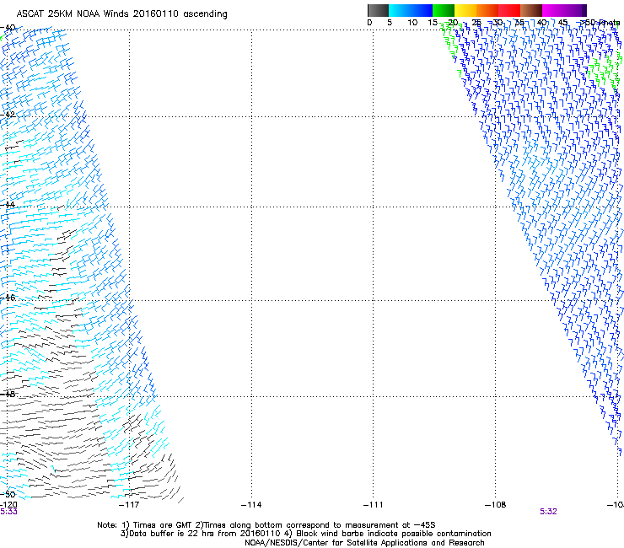Click the '-120' longitude axis label
The width and height of the screenshot is (624, 548).
8,505
